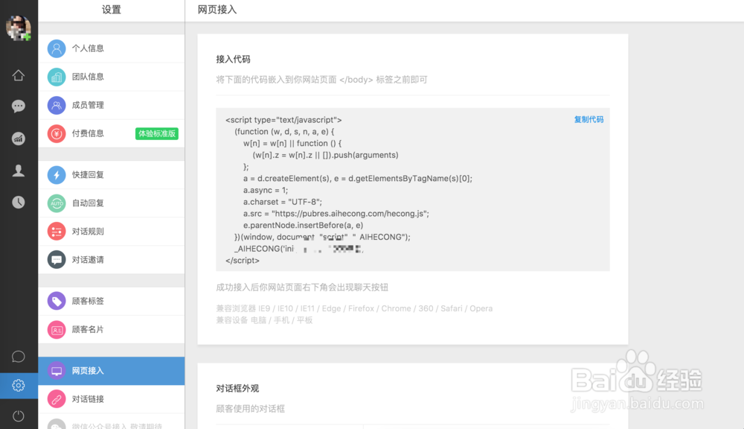Click the 网页接入 monitor icon
The width and height of the screenshot is (744, 429).
point(57,371)
